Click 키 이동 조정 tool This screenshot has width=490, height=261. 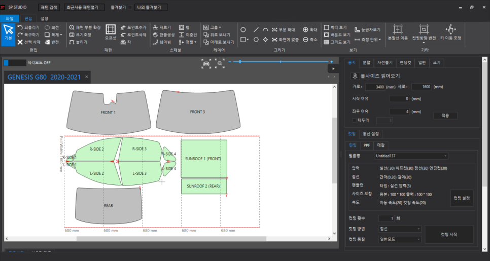coord(450,32)
